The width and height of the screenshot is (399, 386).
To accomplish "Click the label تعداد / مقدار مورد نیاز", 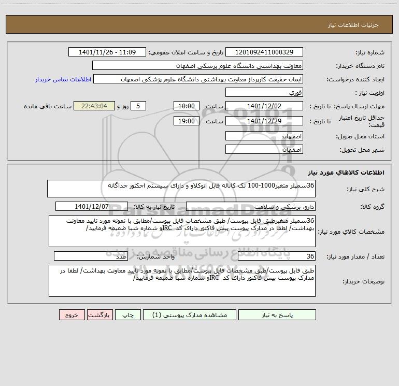I will tap(355, 256).
